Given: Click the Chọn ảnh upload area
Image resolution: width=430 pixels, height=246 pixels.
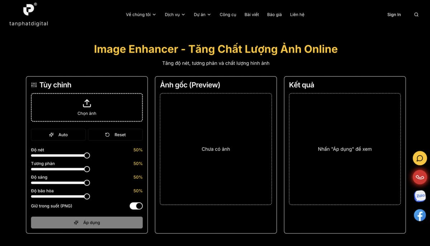Looking at the screenshot, I should 87,107.
